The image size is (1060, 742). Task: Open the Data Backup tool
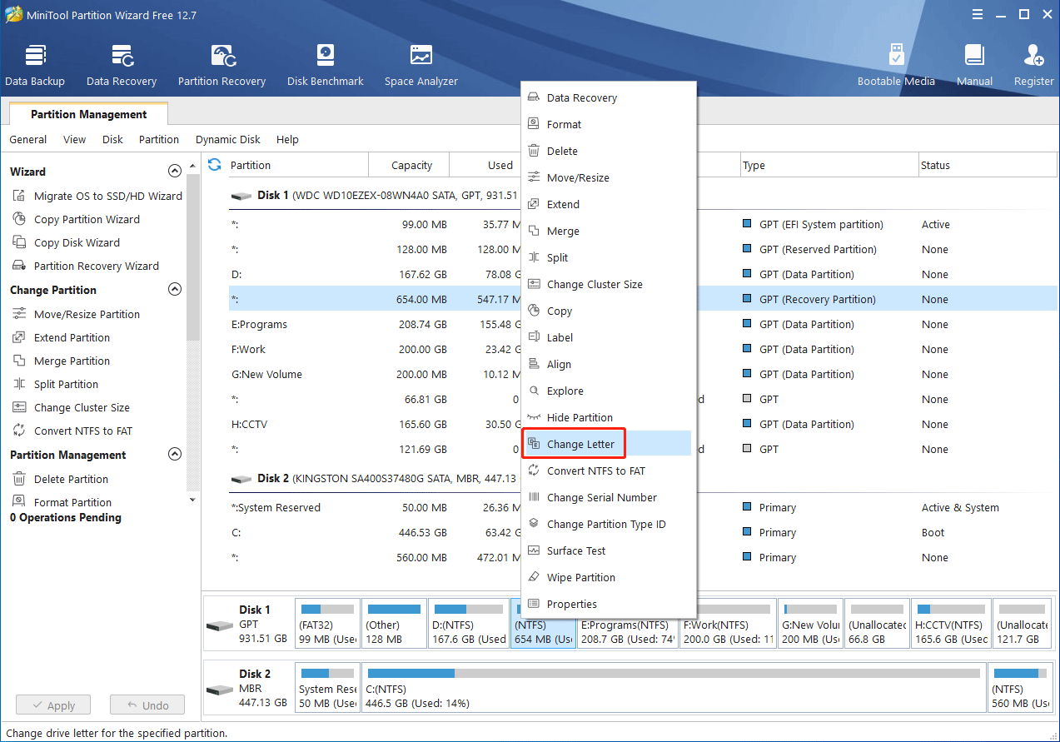[35, 65]
